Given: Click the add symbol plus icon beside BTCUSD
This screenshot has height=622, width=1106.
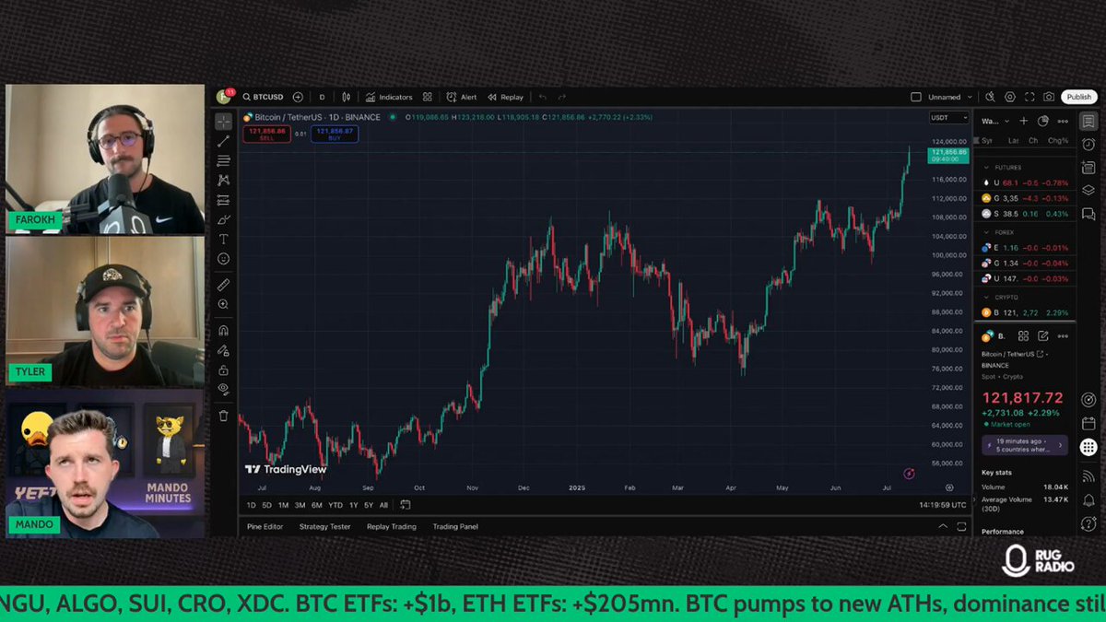Looking at the screenshot, I should coord(298,97).
